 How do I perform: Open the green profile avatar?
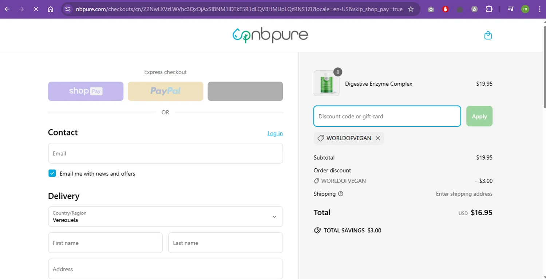(525, 9)
